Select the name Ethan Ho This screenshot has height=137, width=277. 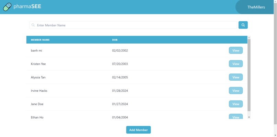point(37,117)
